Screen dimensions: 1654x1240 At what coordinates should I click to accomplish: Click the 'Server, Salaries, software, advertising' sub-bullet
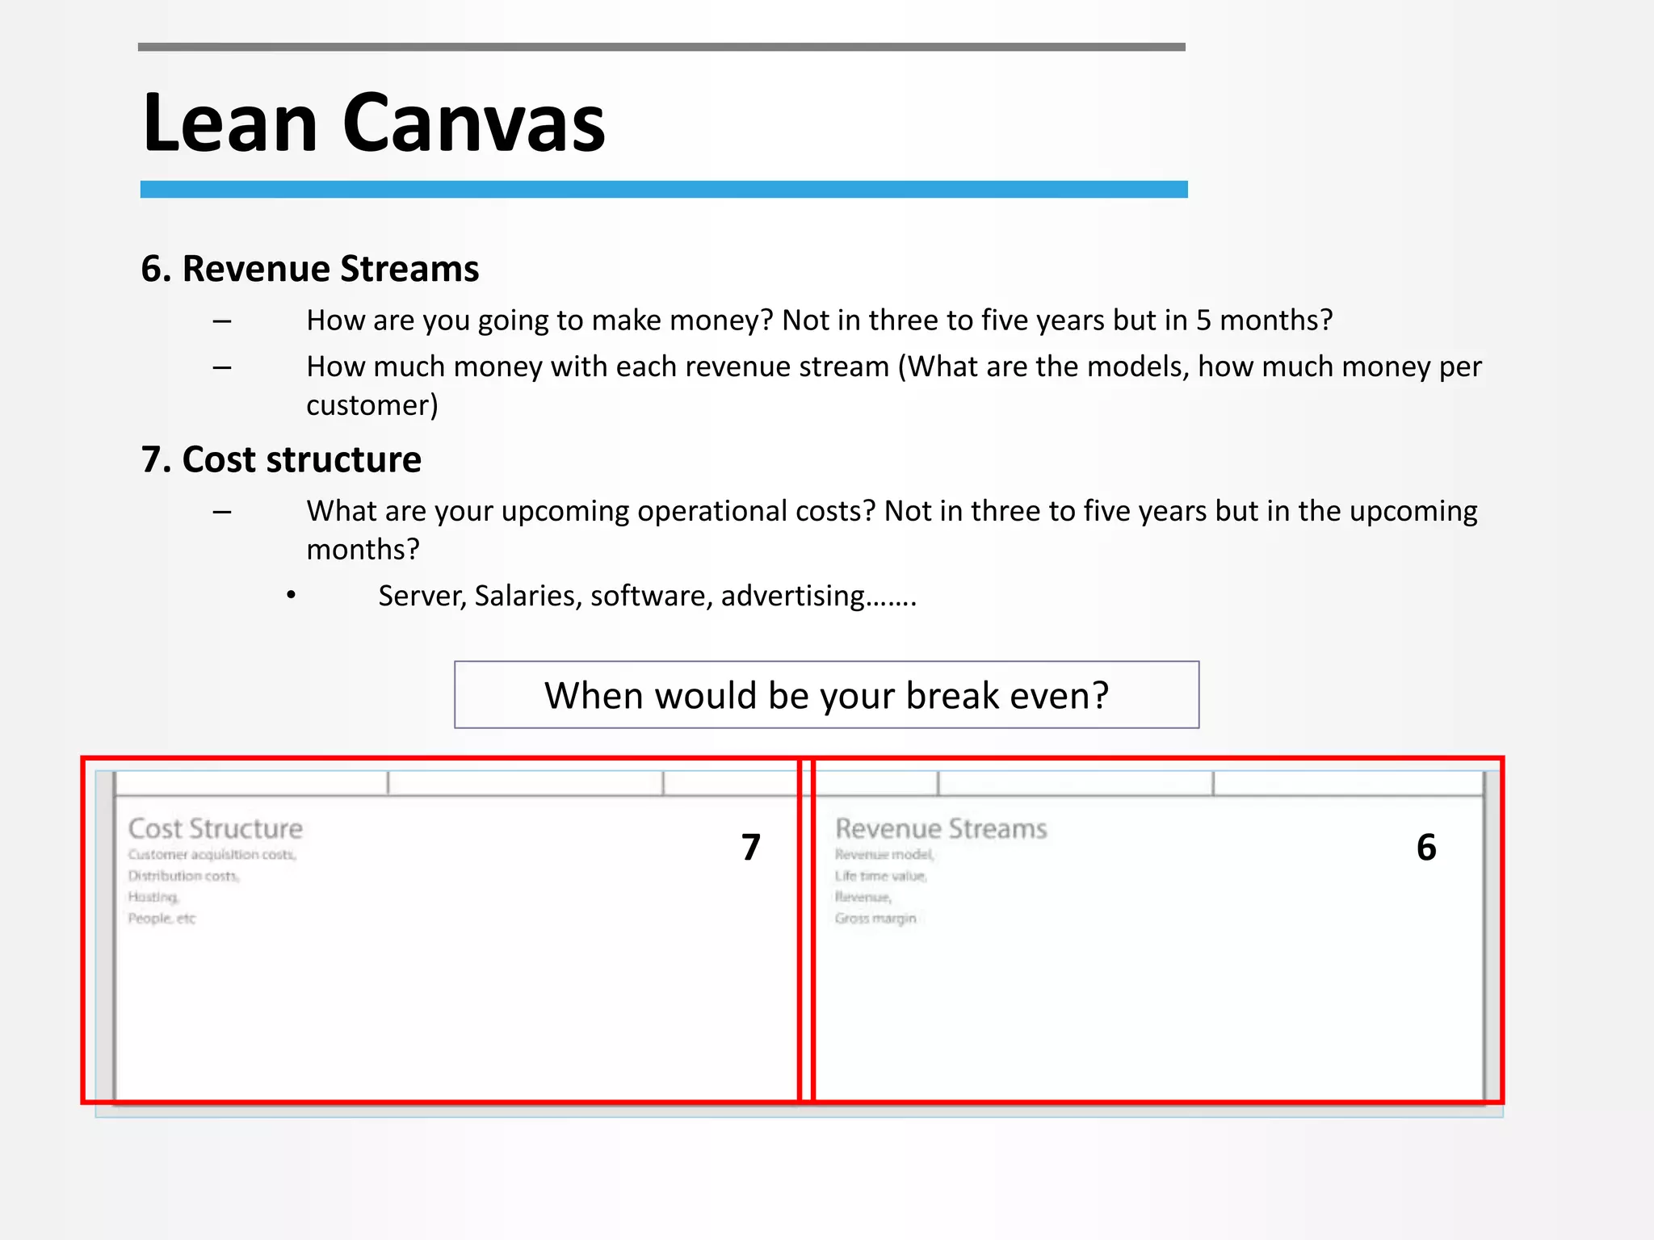click(648, 596)
